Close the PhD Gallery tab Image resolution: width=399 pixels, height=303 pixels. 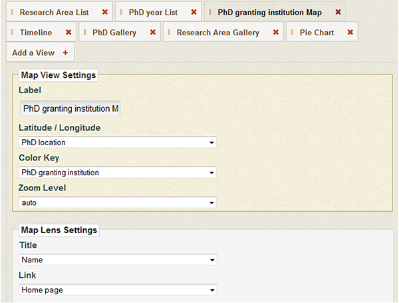(153, 33)
